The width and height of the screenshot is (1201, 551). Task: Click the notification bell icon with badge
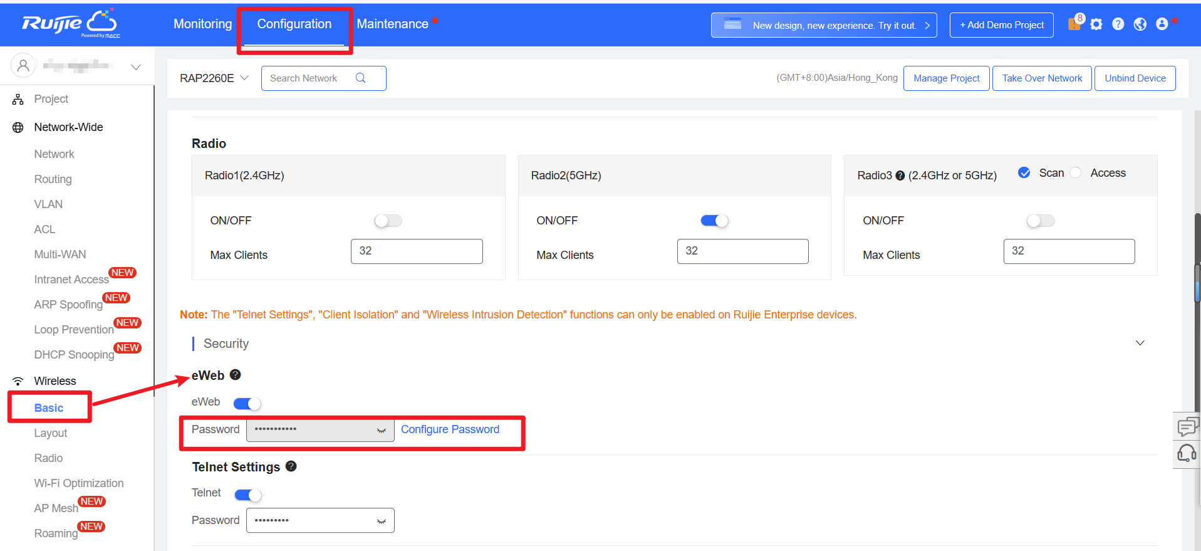[1074, 24]
